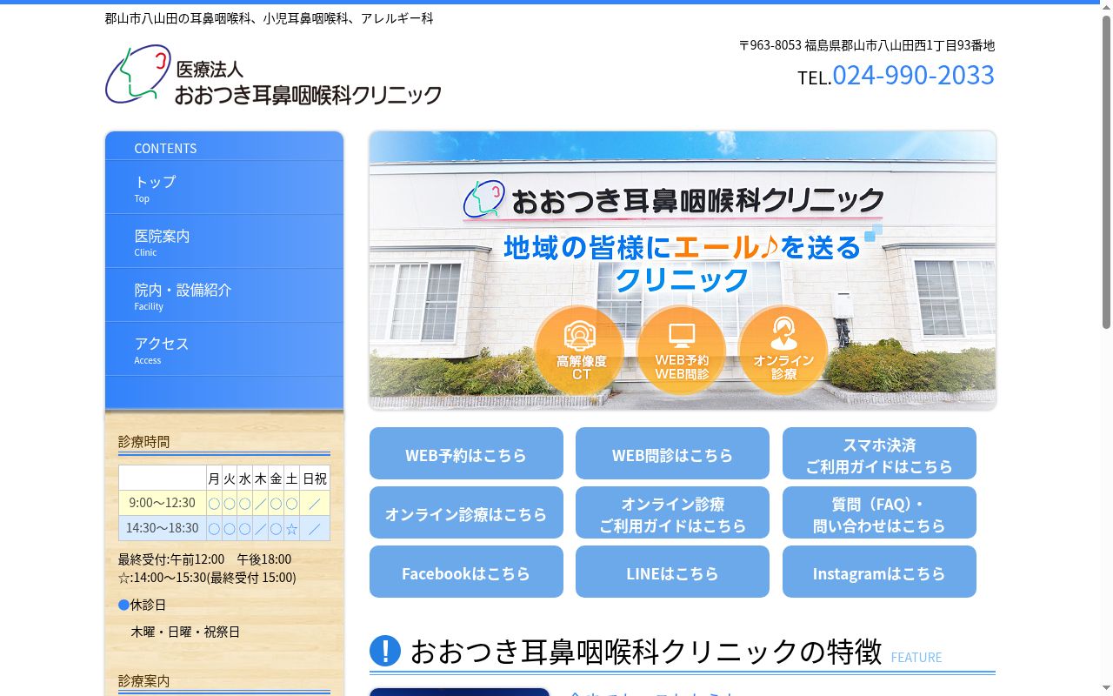1113x696 pixels.
Task: Click the 14:30〜18:30 hours table cell
Action: click(163, 528)
